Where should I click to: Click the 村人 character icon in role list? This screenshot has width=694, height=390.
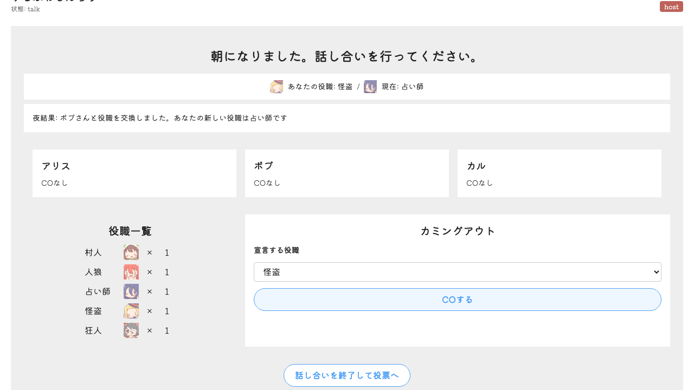[131, 252]
